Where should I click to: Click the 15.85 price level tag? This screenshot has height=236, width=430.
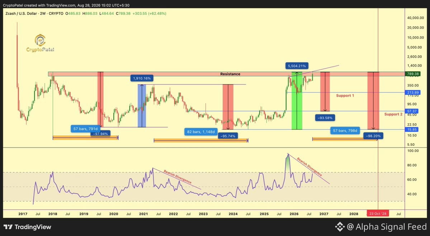(412, 130)
